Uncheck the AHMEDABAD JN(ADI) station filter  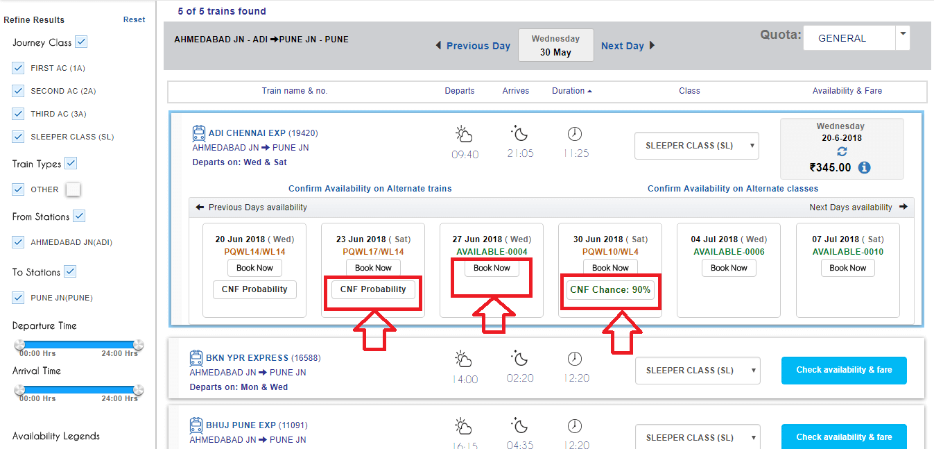tap(17, 242)
